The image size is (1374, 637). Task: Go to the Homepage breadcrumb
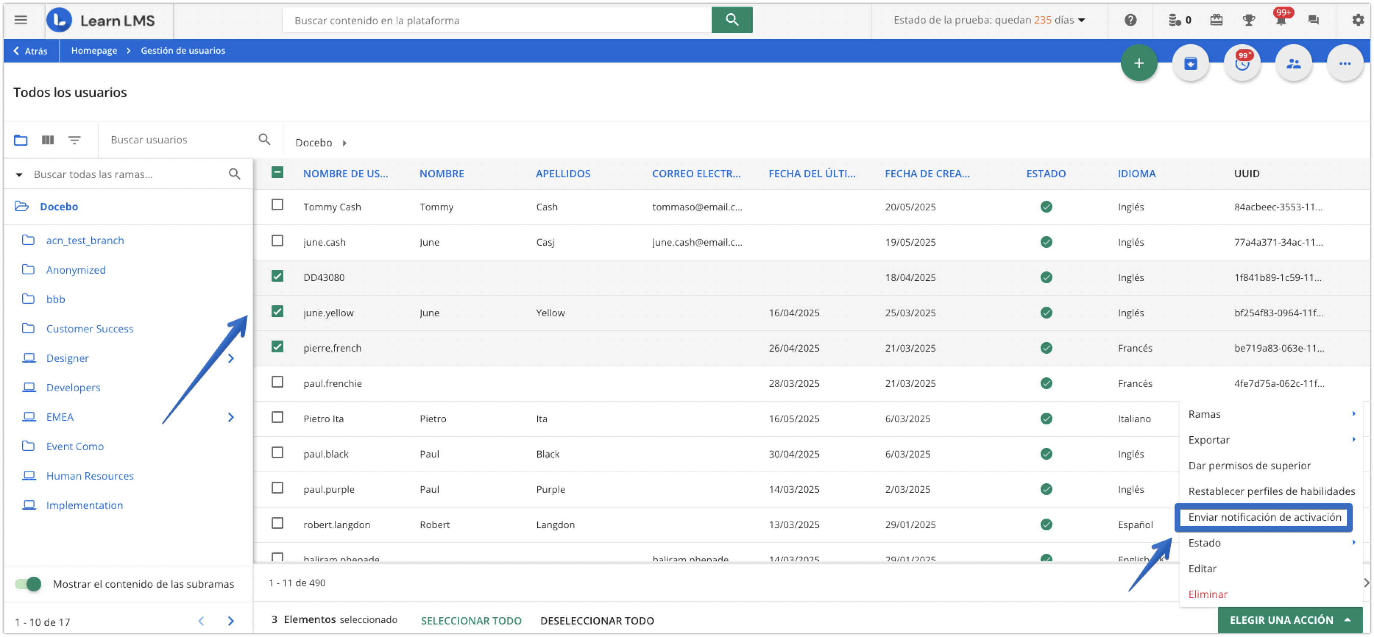[x=94, y=50]
